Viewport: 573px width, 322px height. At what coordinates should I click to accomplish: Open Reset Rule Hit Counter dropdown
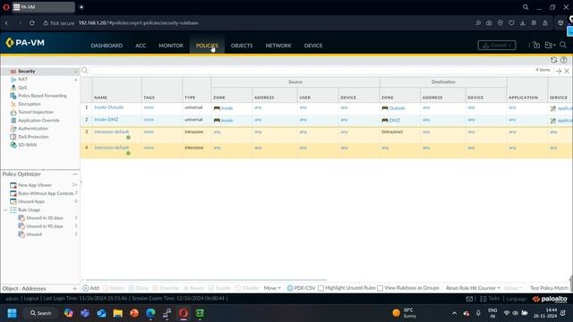473,288
